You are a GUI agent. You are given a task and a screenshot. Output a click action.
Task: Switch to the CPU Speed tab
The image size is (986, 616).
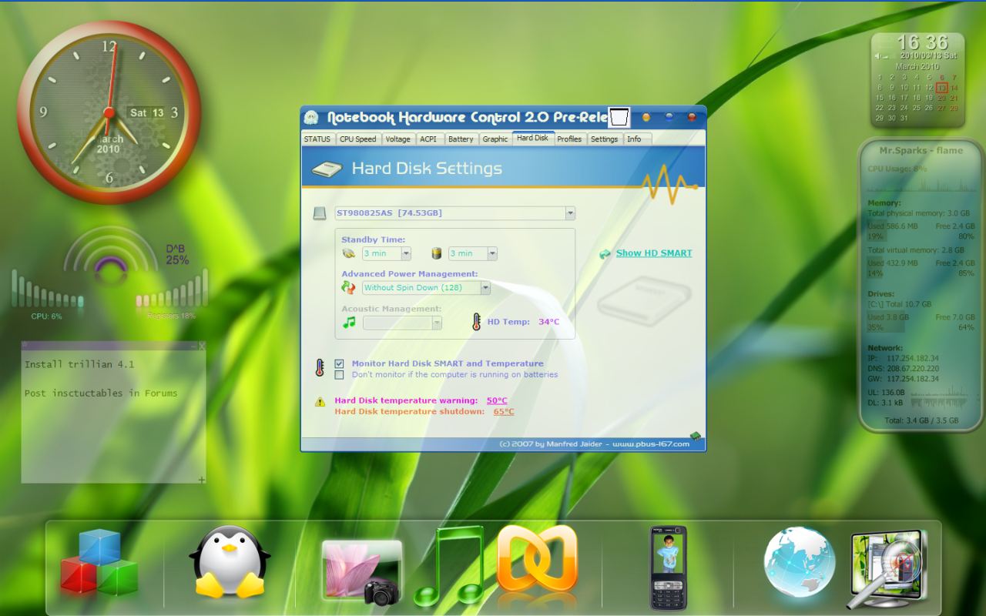click(358, 139)
